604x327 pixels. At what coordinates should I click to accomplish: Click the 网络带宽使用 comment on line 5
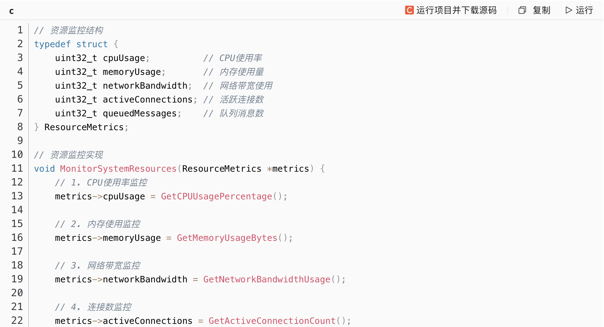246,86
